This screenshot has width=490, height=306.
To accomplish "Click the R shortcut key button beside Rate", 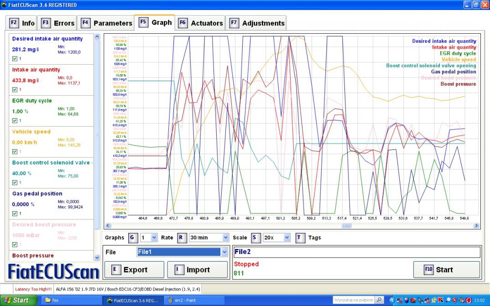I will point(181,238).
